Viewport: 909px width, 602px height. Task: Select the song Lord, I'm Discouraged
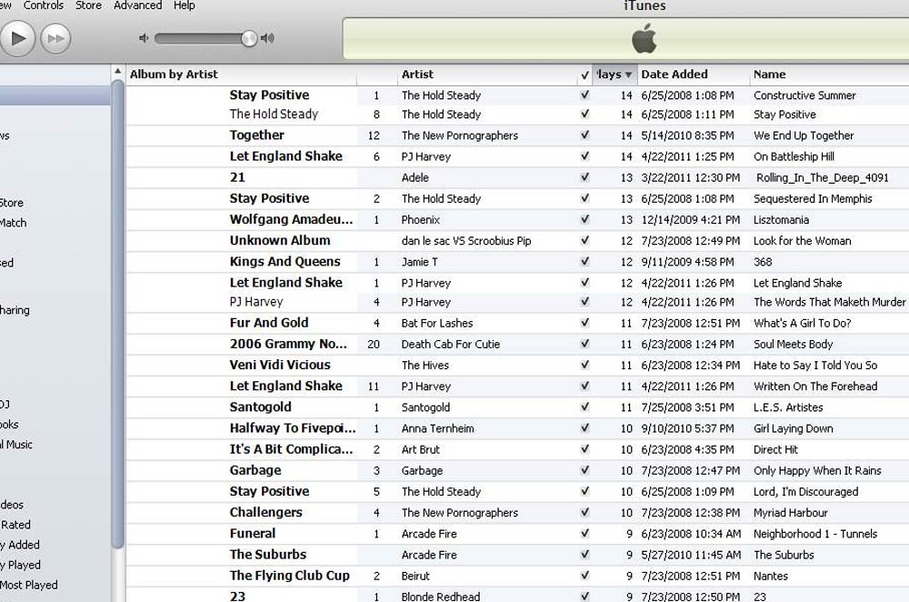click(805, 492)
